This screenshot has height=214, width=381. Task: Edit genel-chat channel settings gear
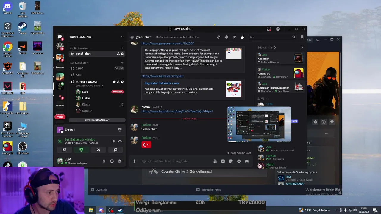(122, 54)
